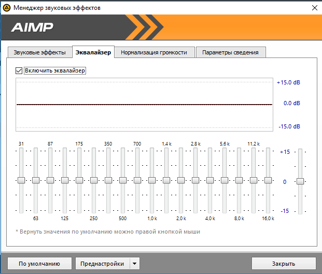
Task: Click the hint text about default values
Action: click(108, 232)
